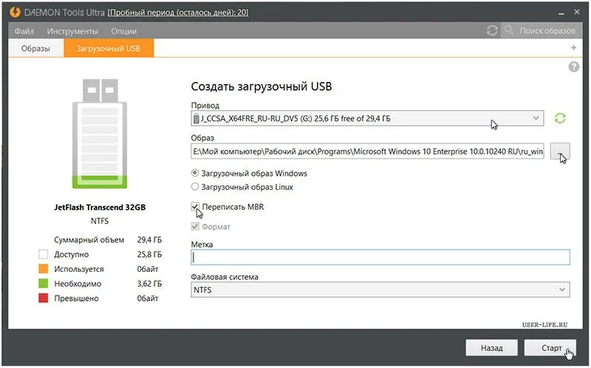The width and height of the screenshot is (591, 368).
Task: Click the NTFS text under the device name
Action: click(x=100, y=221)
